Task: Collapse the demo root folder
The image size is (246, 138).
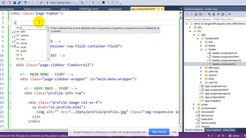Action: click(x=186, y=24)
